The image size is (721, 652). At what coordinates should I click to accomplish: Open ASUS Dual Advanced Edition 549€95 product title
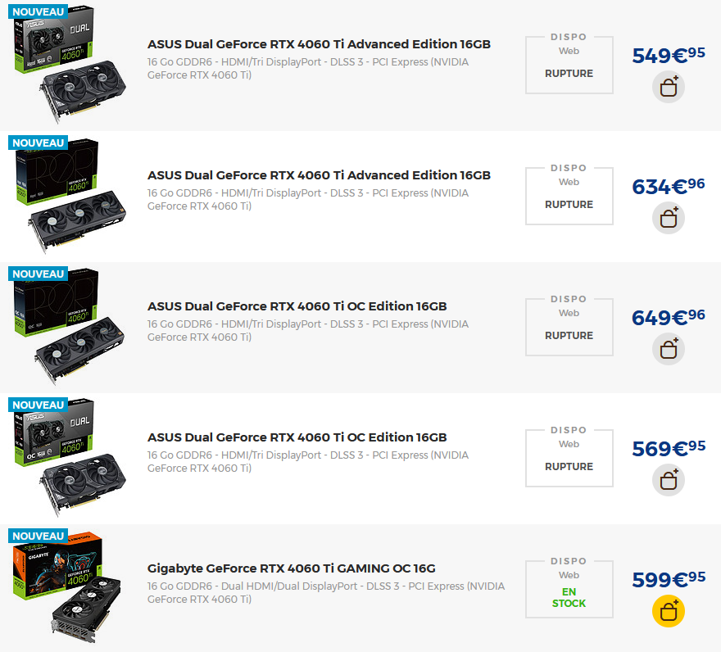click(x=319, y=44)
